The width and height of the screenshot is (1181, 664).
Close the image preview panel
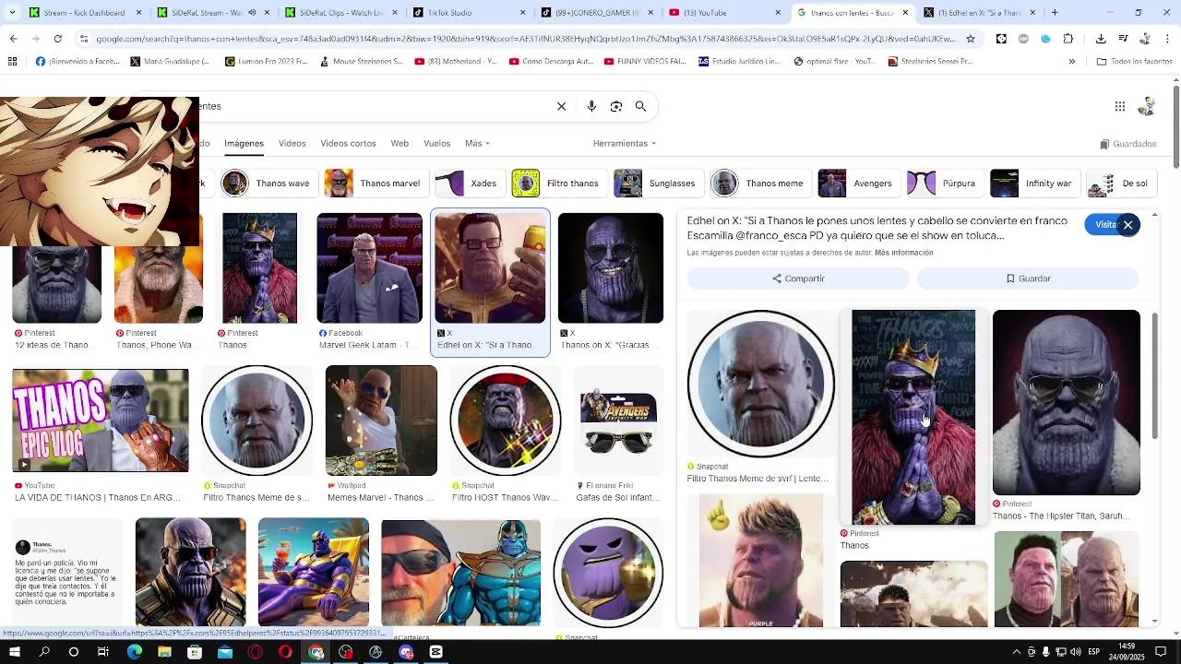[1127, 225]
